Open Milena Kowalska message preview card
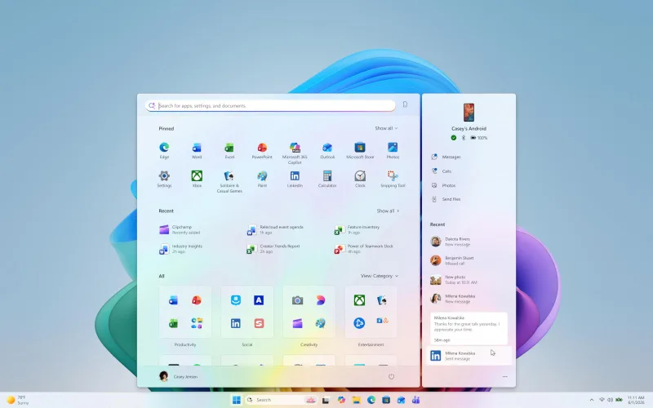Viewport: 653px width, 408px height. pyautogui.click(x=469, y=329)
